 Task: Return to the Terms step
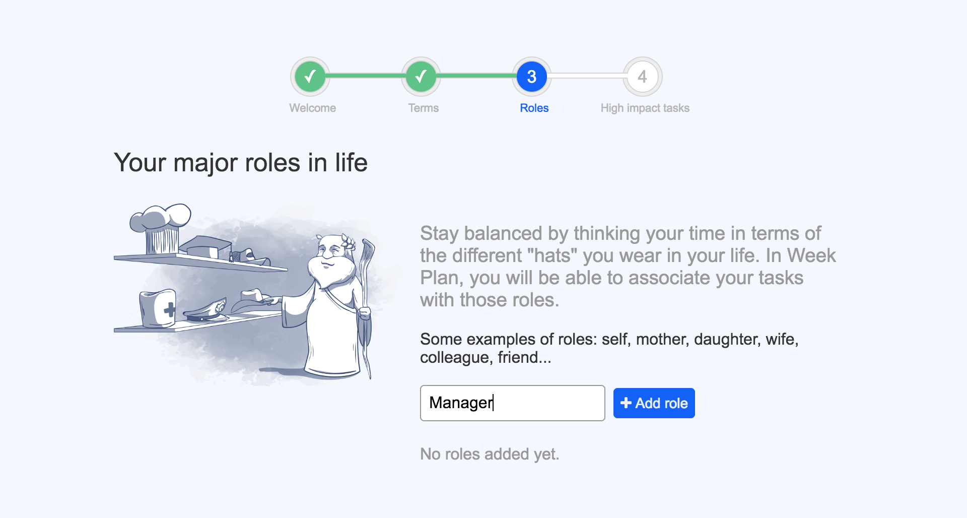[423, 107]
